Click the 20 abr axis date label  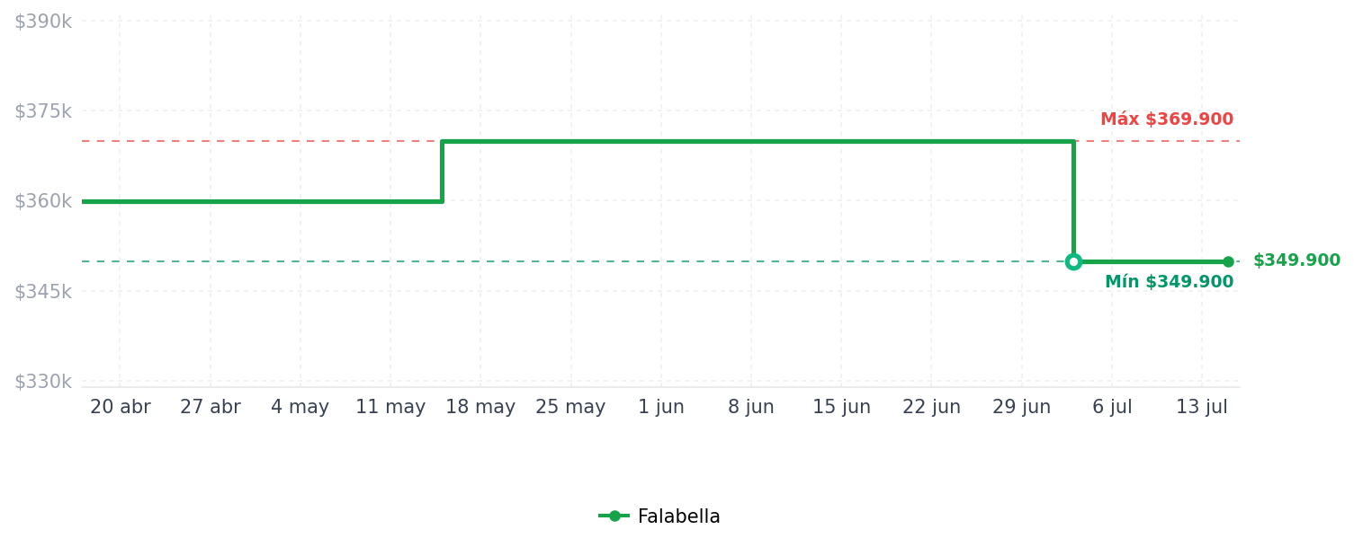(121, 407)
